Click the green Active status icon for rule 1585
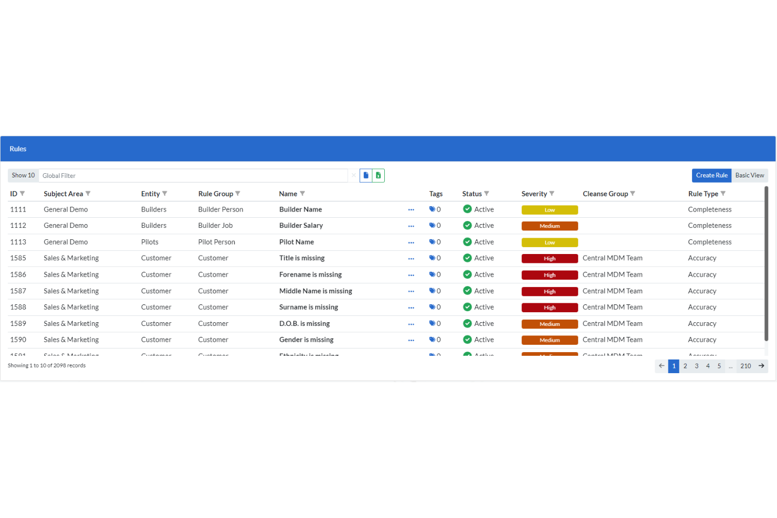Image resolution: width=777 pixels, height=518 pixels. coord(467,258)
